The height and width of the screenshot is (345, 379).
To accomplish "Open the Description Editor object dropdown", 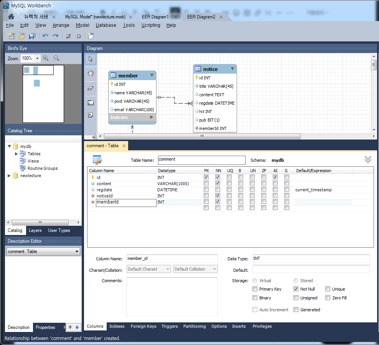I will pos(43,251).
